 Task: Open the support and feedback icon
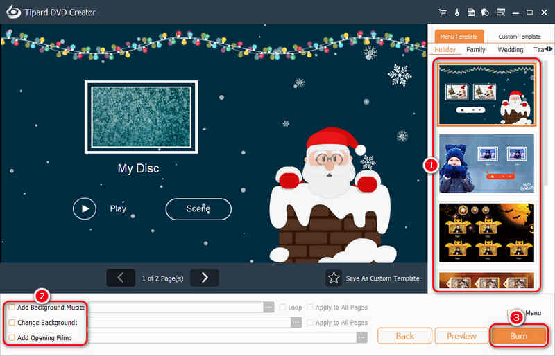(x=485, y=12)
